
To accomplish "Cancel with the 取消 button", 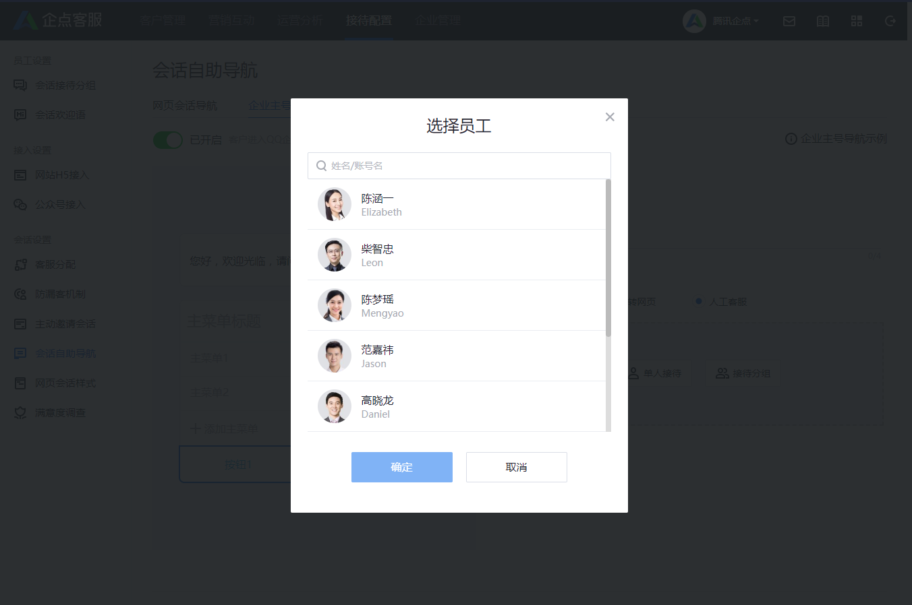I will point(517,467).
